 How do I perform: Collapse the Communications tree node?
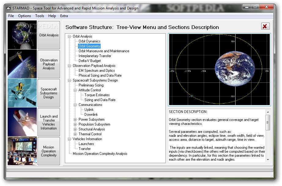click(x=75, y=105)
